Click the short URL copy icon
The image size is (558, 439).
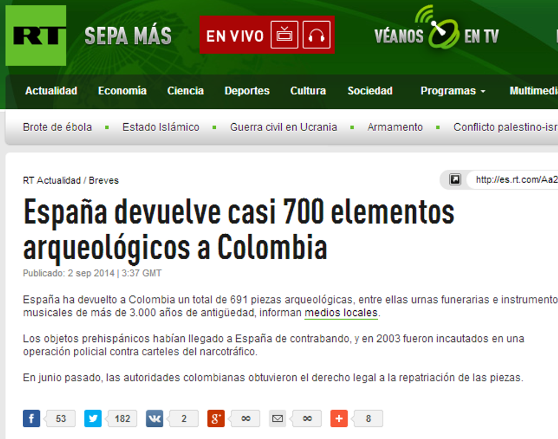pyautogui.click(x=455, y=179)
